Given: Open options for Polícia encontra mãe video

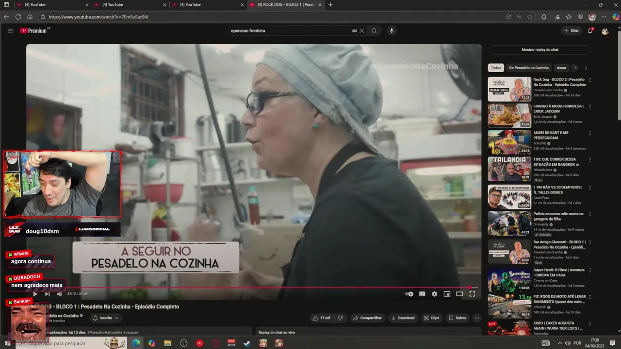Looking at the screenshot, I should (590, 214).
